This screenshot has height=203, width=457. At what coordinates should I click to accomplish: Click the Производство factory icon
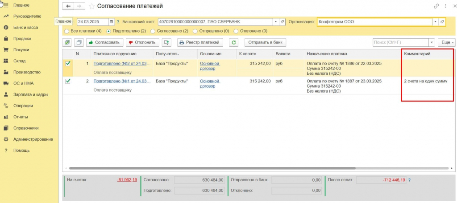point(5,72)
